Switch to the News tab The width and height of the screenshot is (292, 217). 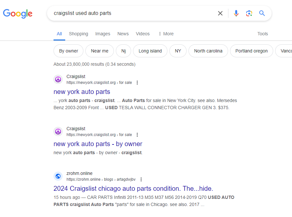click(123, 34)
